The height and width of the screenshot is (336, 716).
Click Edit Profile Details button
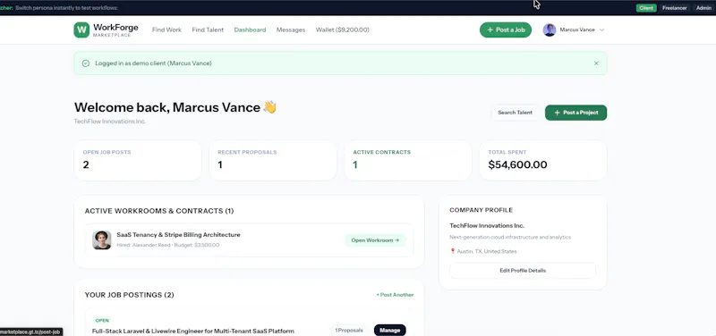point(523,271)
